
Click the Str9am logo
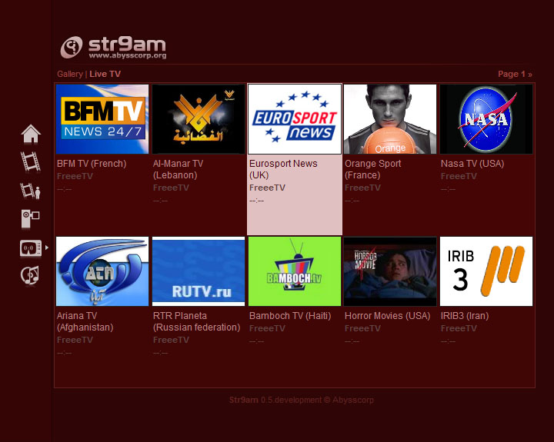pyautogui.click(x=113, y=47)
